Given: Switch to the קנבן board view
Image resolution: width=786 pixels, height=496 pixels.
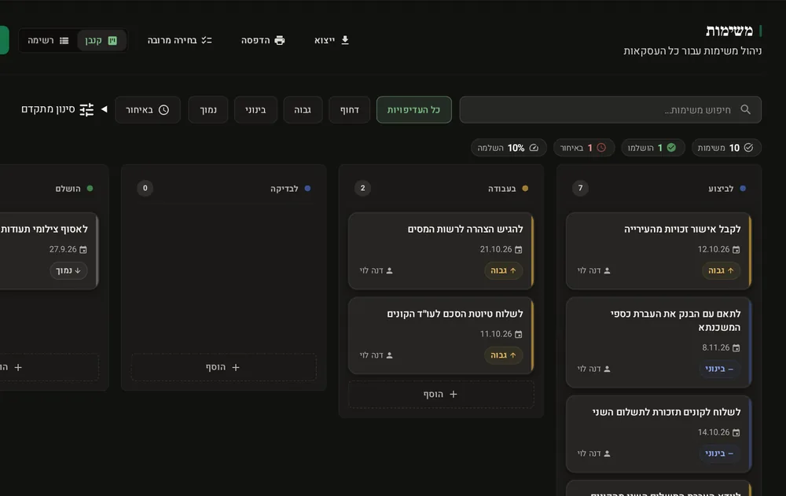Looking at the screenshot, I should point(101,41).
